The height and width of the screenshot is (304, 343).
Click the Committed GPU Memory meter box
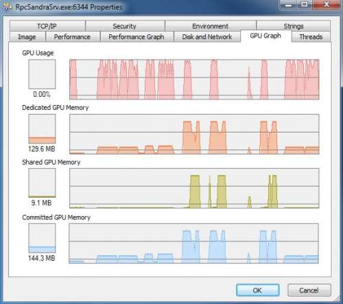click(x=42, y=238)
